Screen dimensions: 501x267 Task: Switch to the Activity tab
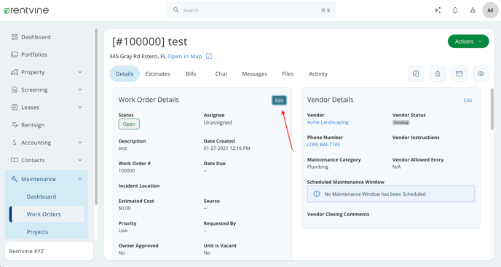click(x=318, y=73)
